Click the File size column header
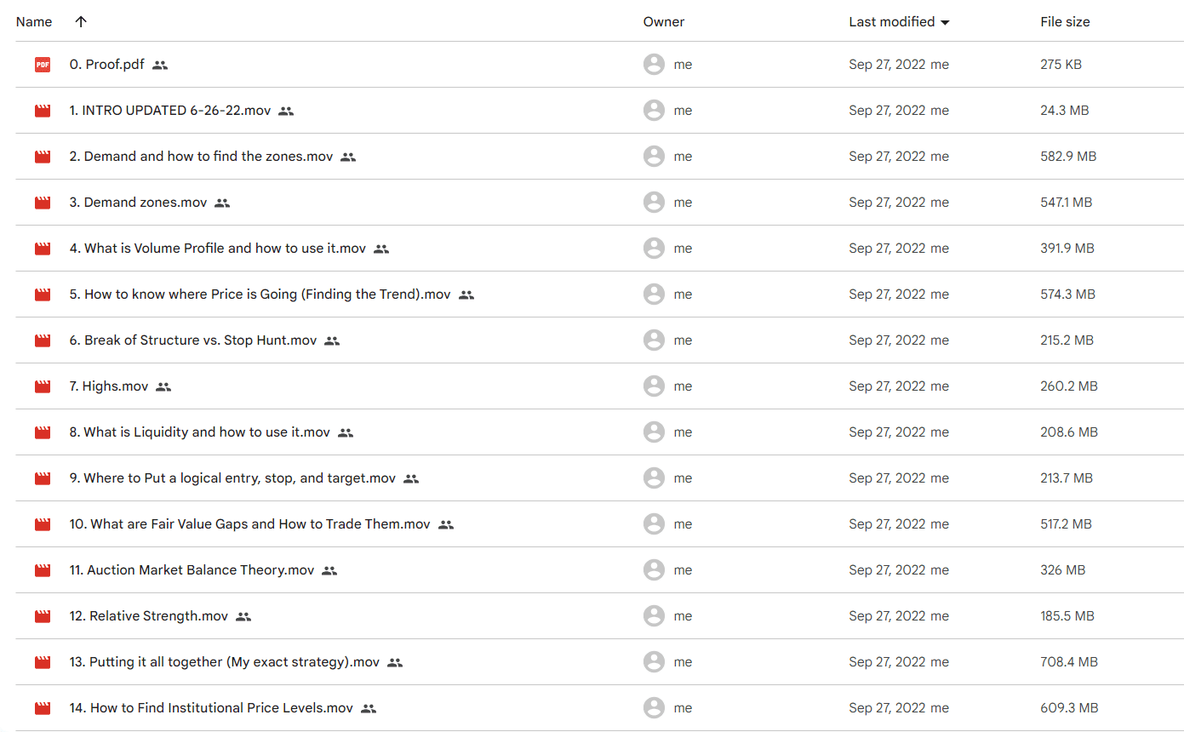The height and width of the screenshot is (732, 1184). 1065,22
